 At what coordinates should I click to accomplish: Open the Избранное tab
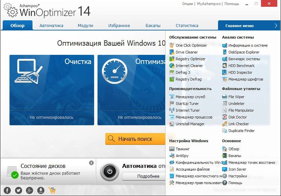click(x=119, y=26)
